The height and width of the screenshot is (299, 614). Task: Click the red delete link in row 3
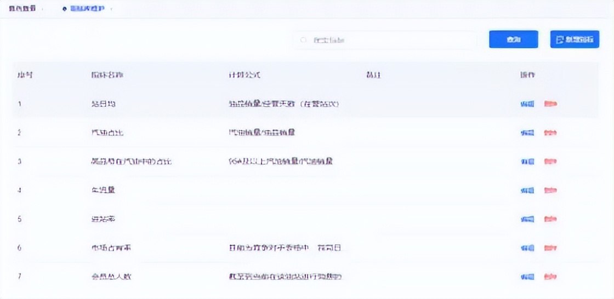coord(550,162)
